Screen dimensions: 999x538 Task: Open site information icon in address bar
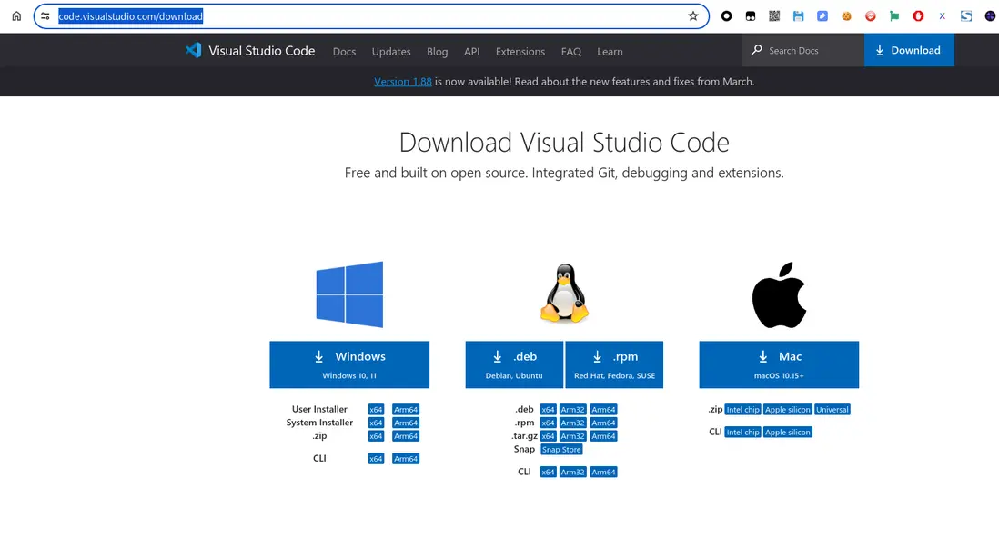pyautogui.click(x=45, y=16)
